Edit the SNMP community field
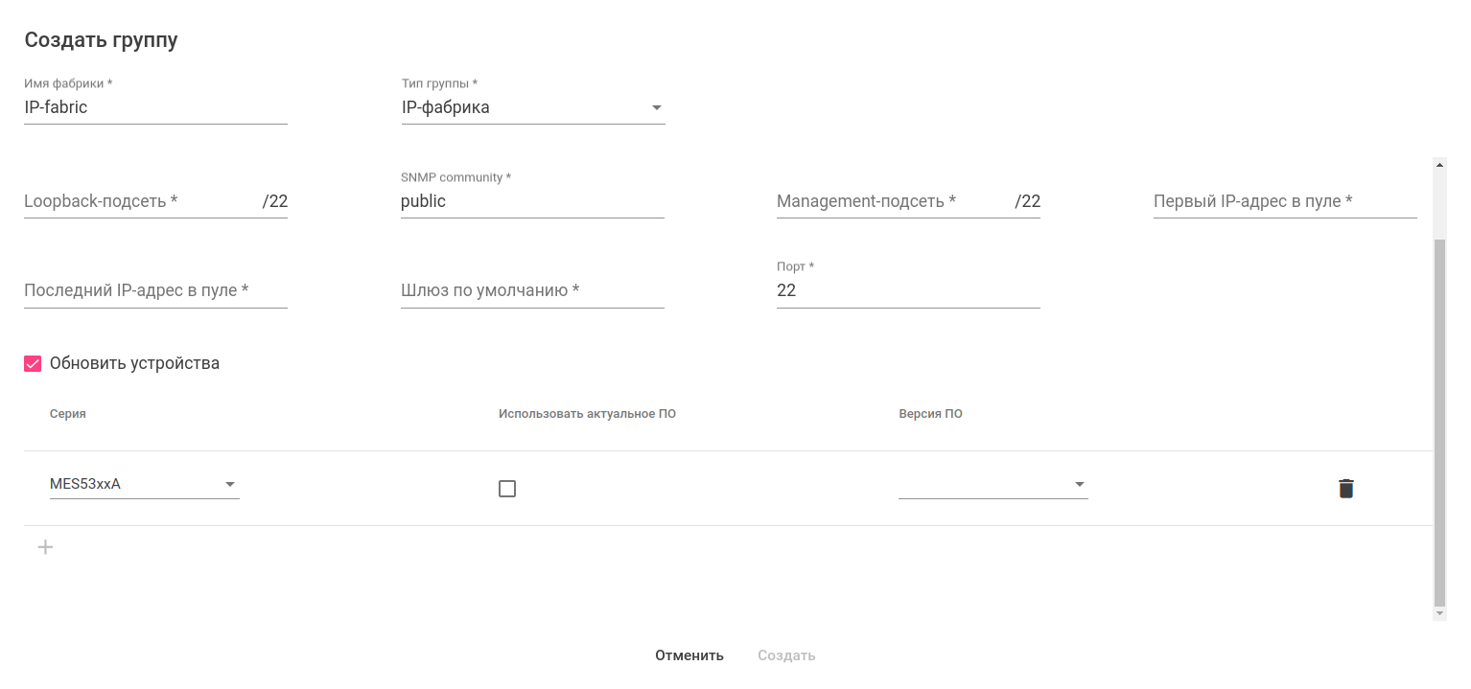The height and width of the screenshot is (689, 1471). (x=532, y=201)
